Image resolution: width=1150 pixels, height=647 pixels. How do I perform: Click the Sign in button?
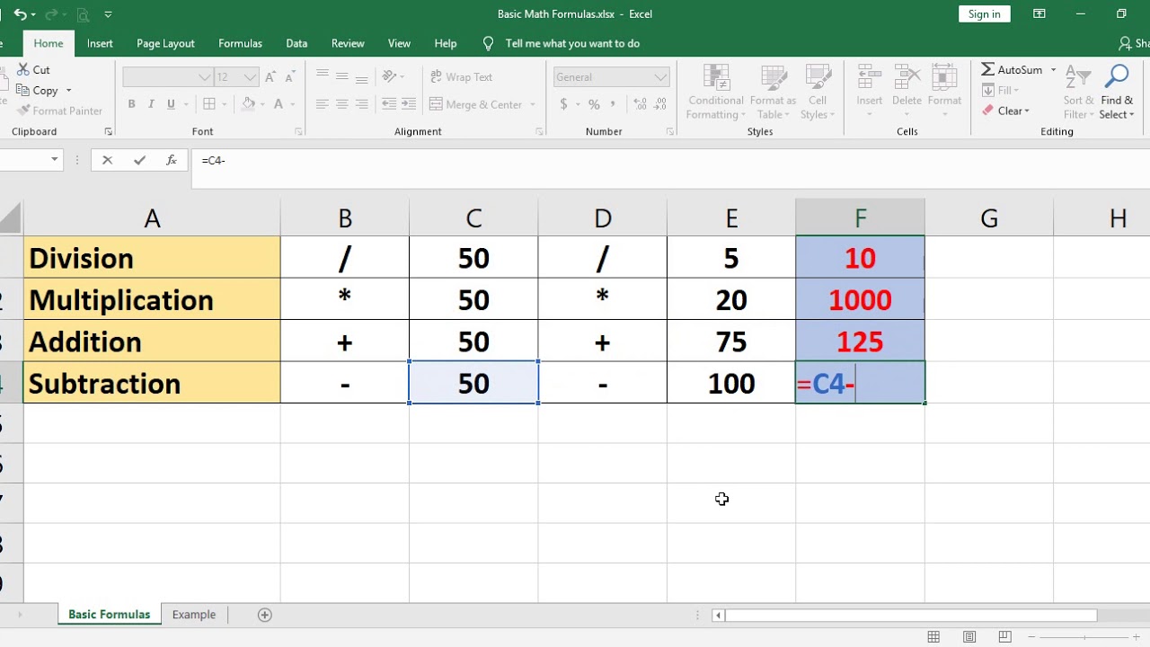(x=985, y=13)
